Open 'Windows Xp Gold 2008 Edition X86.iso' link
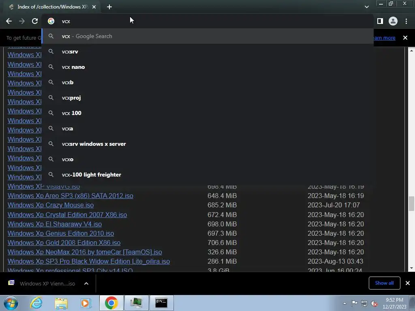Screen dimensions: 415x311 [x=64, y=243]
